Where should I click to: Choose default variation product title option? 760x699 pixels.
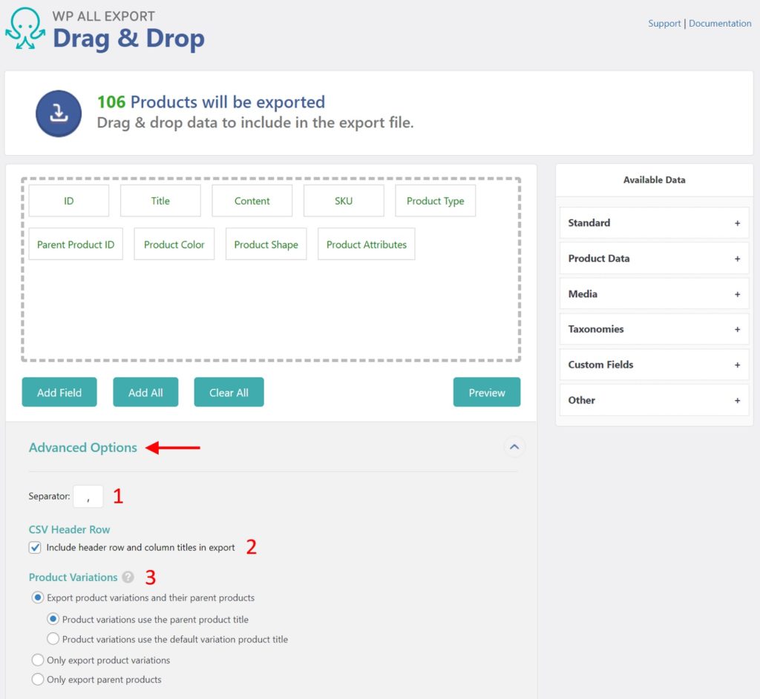pos(53,639)
